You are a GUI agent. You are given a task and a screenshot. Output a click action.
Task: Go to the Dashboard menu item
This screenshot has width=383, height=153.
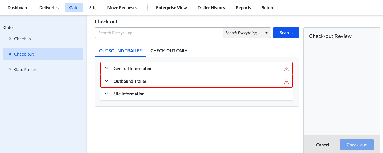[x=18, y=8]
